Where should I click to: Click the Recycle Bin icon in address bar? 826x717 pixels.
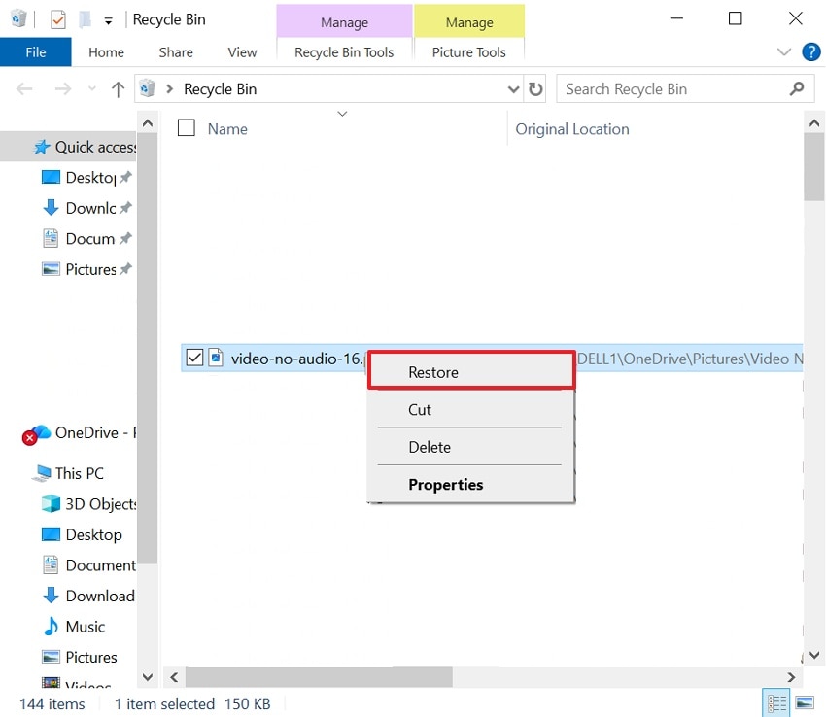coord(146,88)
